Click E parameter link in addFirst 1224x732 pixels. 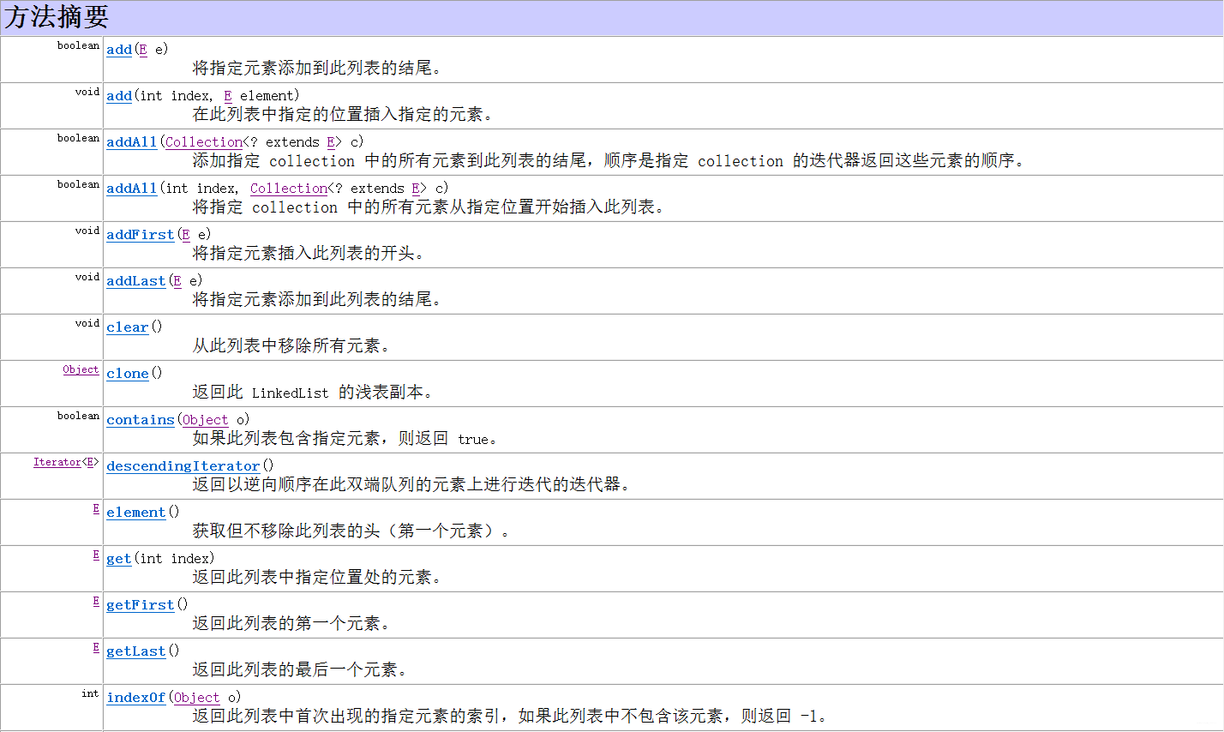click(x=186, y=235)
